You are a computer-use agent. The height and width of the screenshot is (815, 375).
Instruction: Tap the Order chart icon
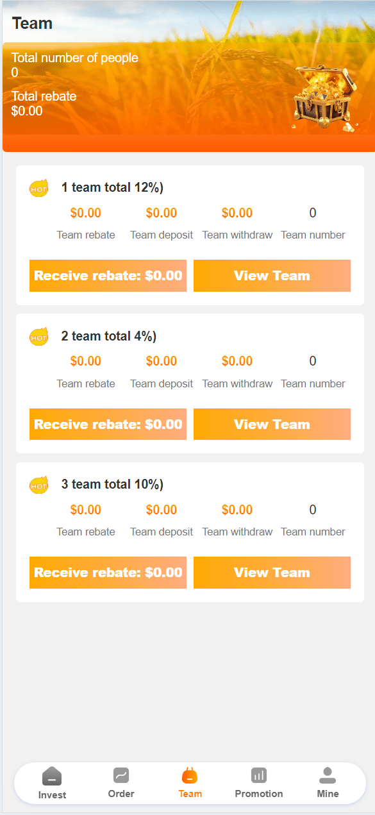pos(121,775)
